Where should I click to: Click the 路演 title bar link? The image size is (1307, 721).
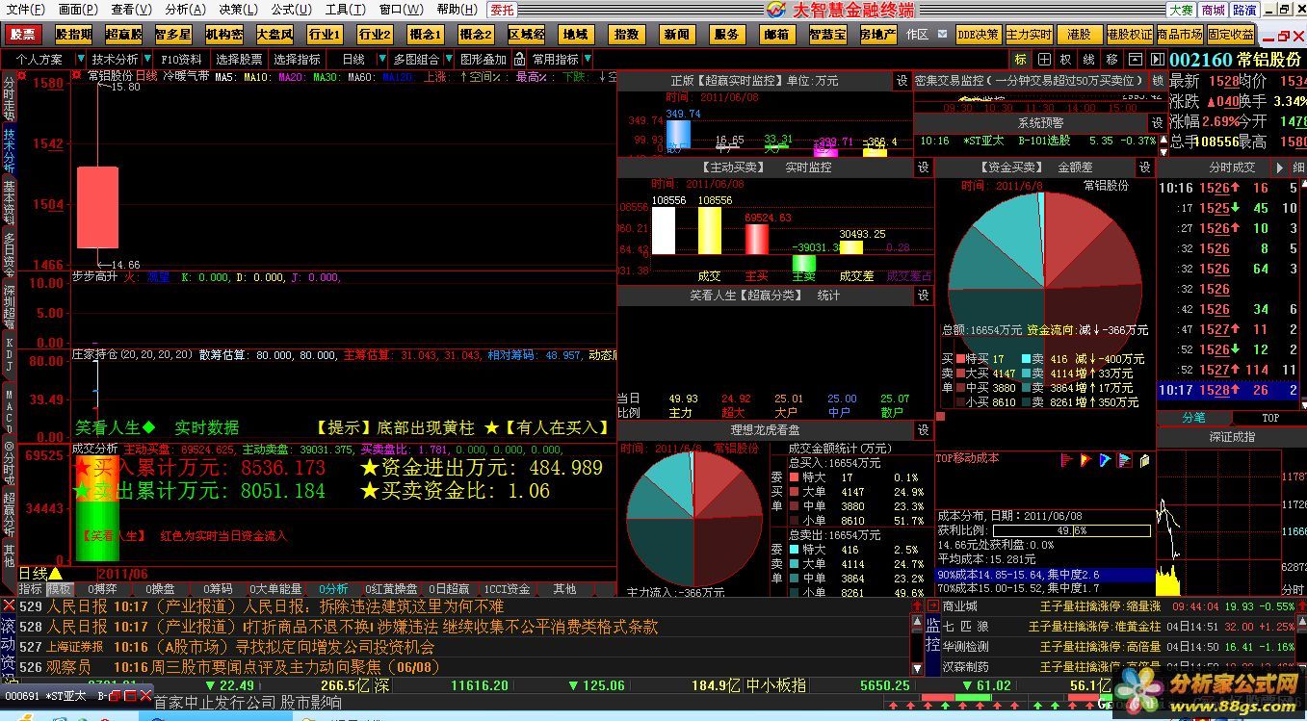coord(1244,10)
